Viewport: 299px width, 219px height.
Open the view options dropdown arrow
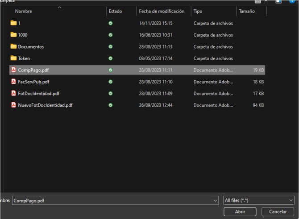pyautogui.click(x=266, y=2)
